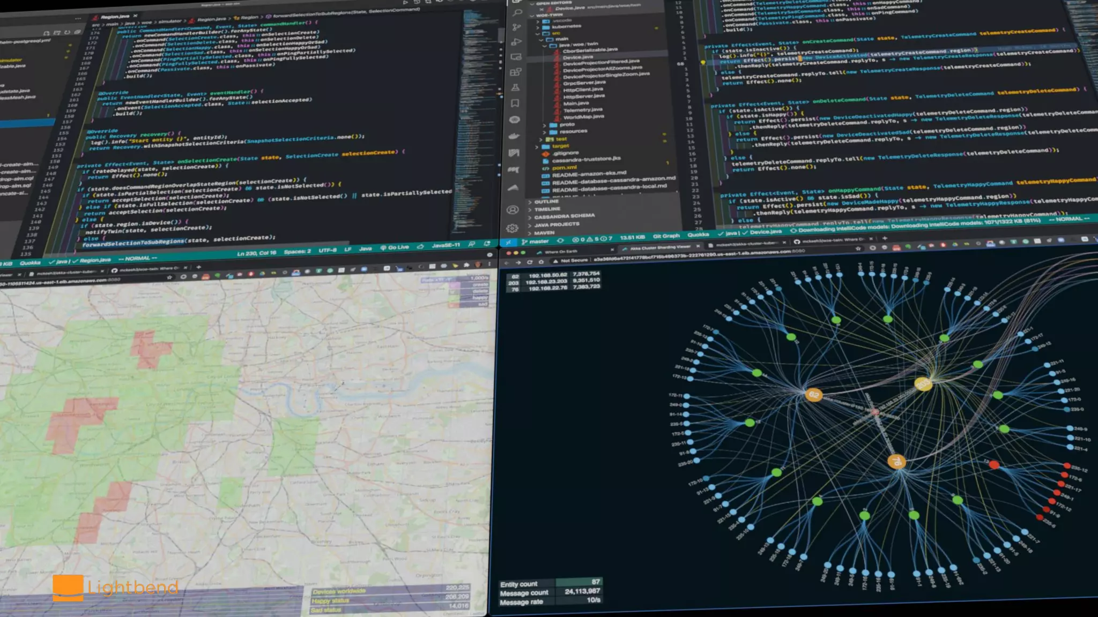Open Telemetry.java in the file explorer
Image resolution: width=1098 pixels, height=617 pixels.
click(x=582, y=110)
